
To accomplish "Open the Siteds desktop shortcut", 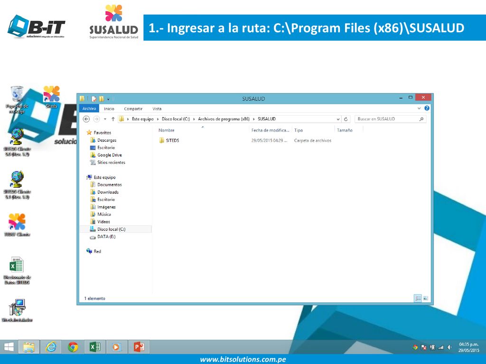I will [x=51, y=97].
